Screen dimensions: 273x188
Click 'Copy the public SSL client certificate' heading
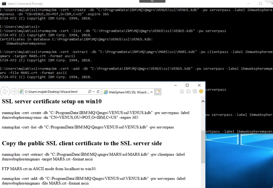(82, 143)
